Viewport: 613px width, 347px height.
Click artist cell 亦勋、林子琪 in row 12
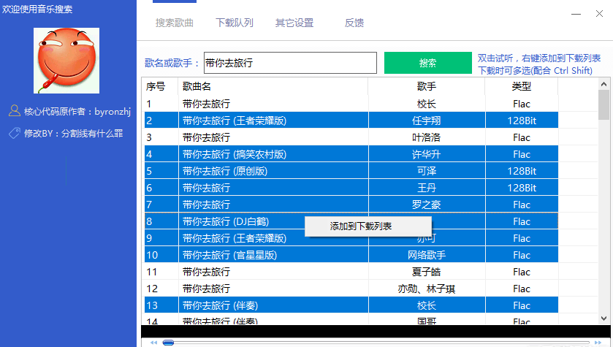(x=427, y=289)
